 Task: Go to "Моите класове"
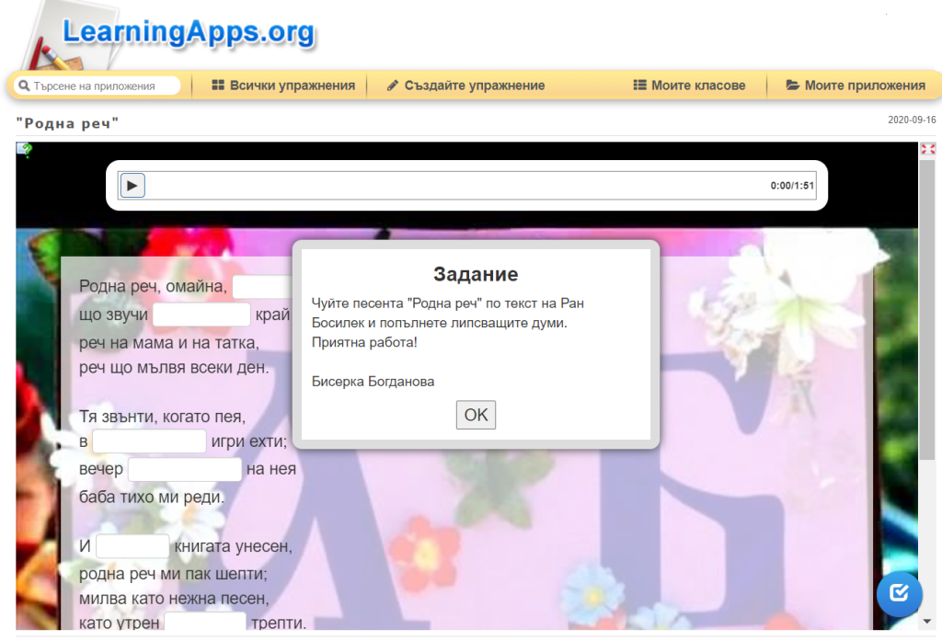(x=689, y=86)
